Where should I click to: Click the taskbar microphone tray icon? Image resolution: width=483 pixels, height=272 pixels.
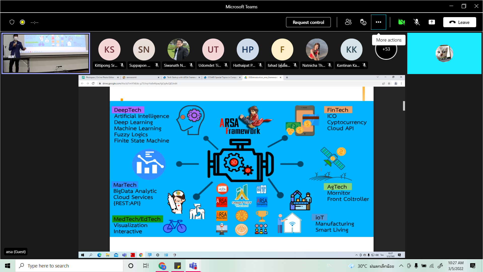click(x=416, y=266)
